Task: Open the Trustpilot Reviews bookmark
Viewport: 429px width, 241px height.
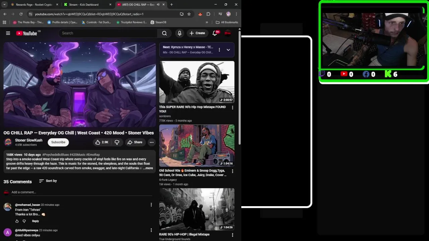Action: [131, 22]
